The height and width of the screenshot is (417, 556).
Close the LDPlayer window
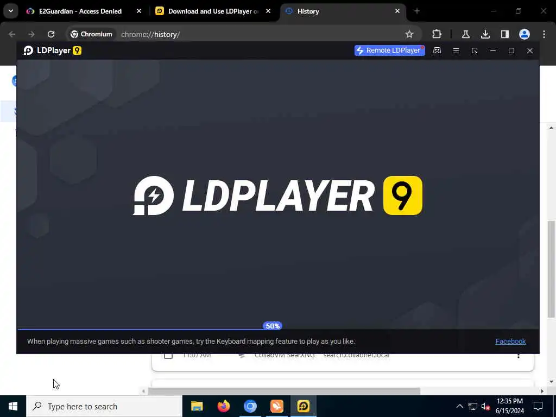[x=530, y=50]
